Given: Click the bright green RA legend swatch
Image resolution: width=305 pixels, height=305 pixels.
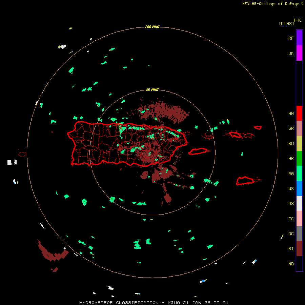Looking at the screenshot, I should (299, 174).
